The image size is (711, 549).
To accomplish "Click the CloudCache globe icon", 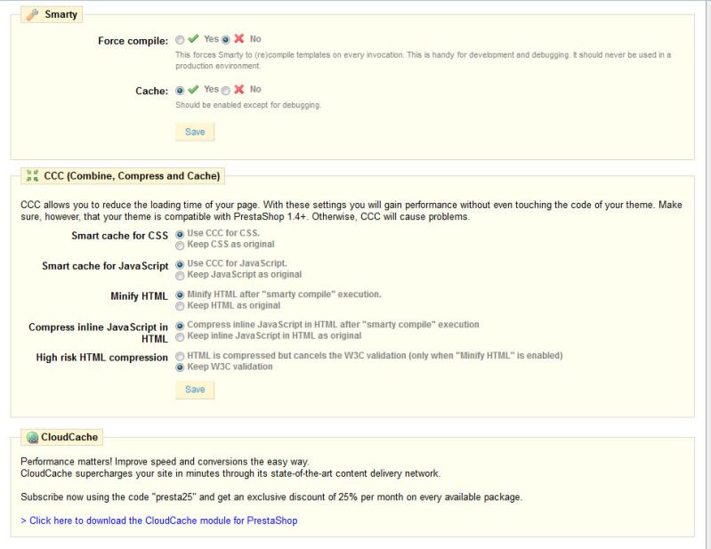I will [x=32, y=438].
